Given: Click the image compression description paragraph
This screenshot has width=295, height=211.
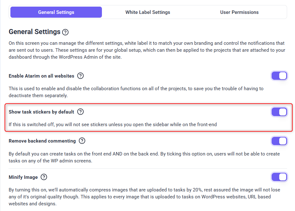Looking at the screenshot, I should [x=144, y=197].
